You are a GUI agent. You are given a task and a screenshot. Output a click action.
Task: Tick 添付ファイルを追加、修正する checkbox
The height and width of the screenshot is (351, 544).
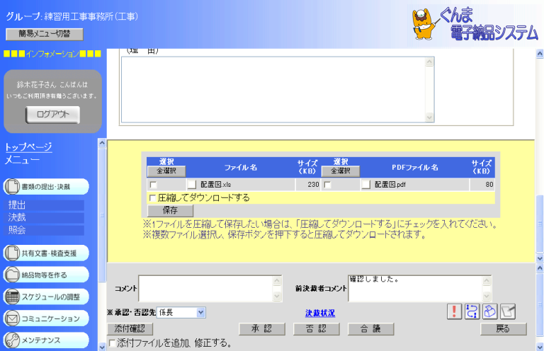(112, 343)
